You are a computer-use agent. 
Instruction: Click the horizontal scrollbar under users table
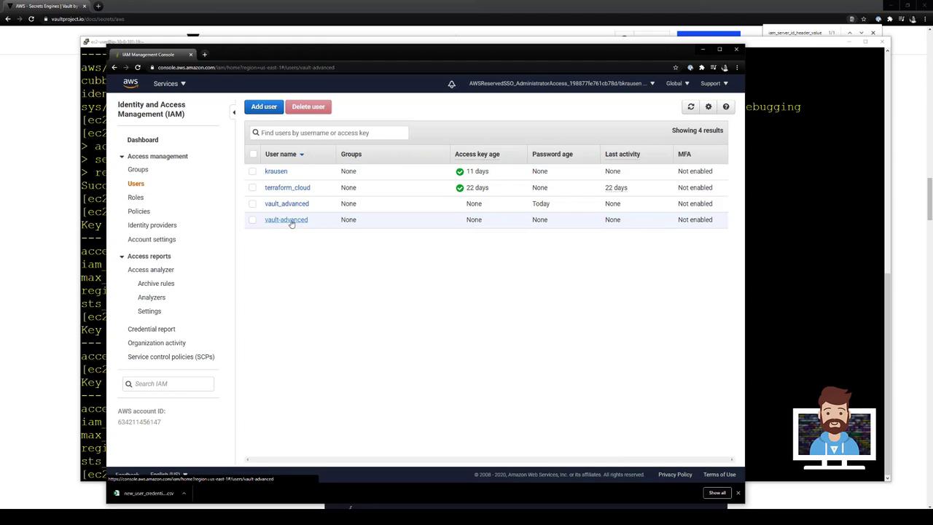488,459
